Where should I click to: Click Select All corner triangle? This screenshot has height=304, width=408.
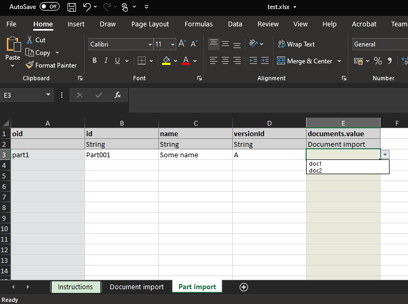(x=5, y=123)
